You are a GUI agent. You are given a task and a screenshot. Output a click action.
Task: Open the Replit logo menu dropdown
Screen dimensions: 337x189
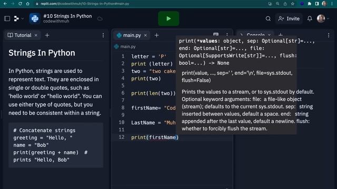point(18,19)
